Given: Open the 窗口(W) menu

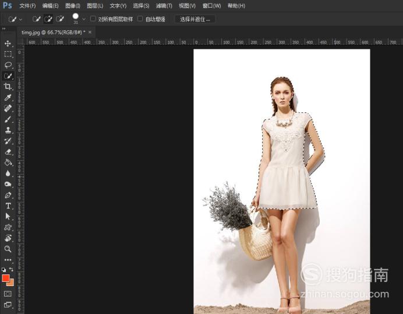Looking at the screenshot, I should [212, 6].
